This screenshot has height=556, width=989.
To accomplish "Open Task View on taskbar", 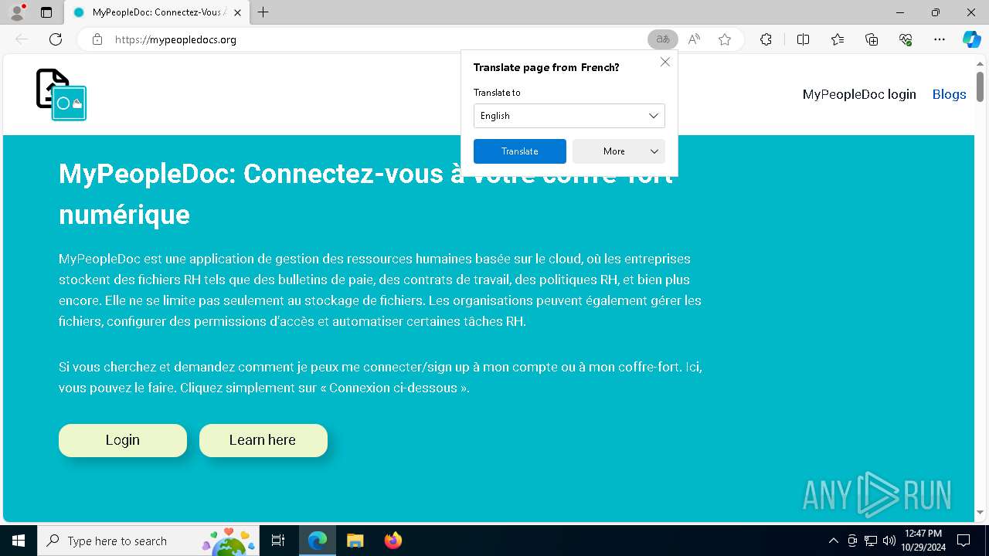I will [x=278, y=541].
